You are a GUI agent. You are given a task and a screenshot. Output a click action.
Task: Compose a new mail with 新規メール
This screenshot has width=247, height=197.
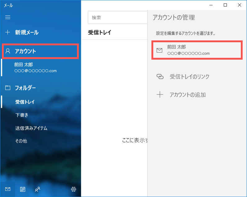tap(27, 32)
